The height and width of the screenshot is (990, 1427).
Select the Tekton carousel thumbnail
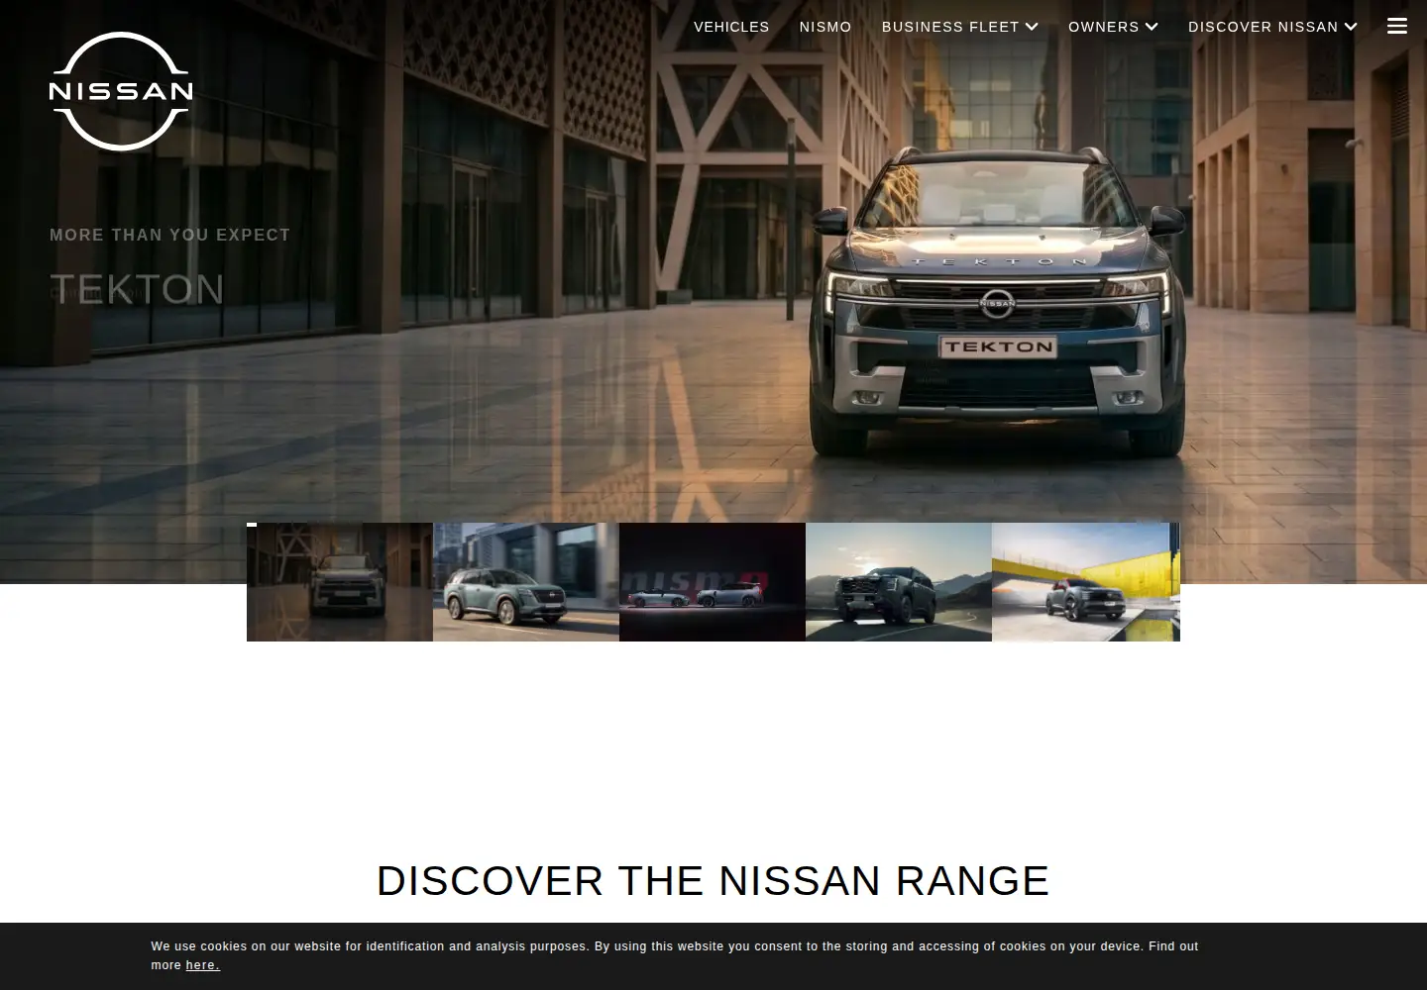tap(340, 582)
